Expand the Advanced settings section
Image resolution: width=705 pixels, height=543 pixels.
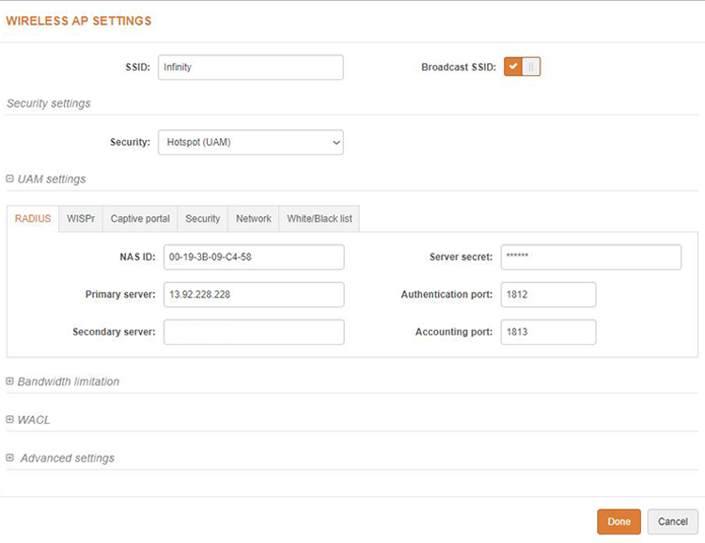[x=10, y=458]
